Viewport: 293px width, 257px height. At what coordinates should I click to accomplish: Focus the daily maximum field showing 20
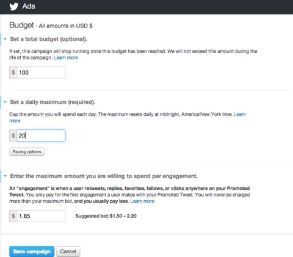click(41, 136)
